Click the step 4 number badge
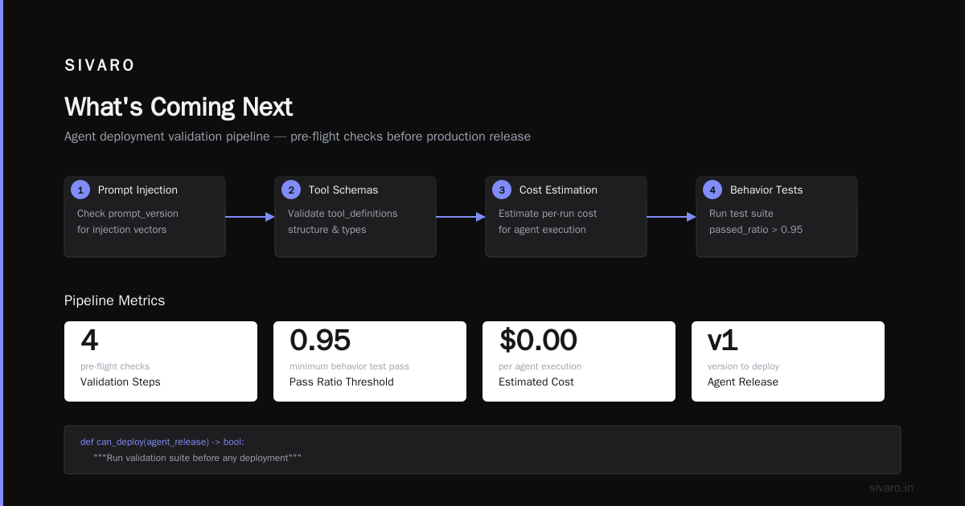Screen dimensions: 965x506 [712, 190]
